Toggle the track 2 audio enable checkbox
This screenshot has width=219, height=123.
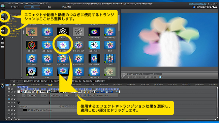(x=12, y=106)
